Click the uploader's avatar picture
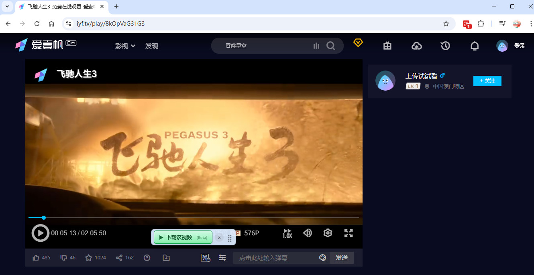This screenshot has height=275, width=534. pyautogui.click(x=385, y=81)
